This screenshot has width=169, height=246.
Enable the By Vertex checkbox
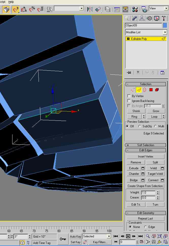[129, 96]
